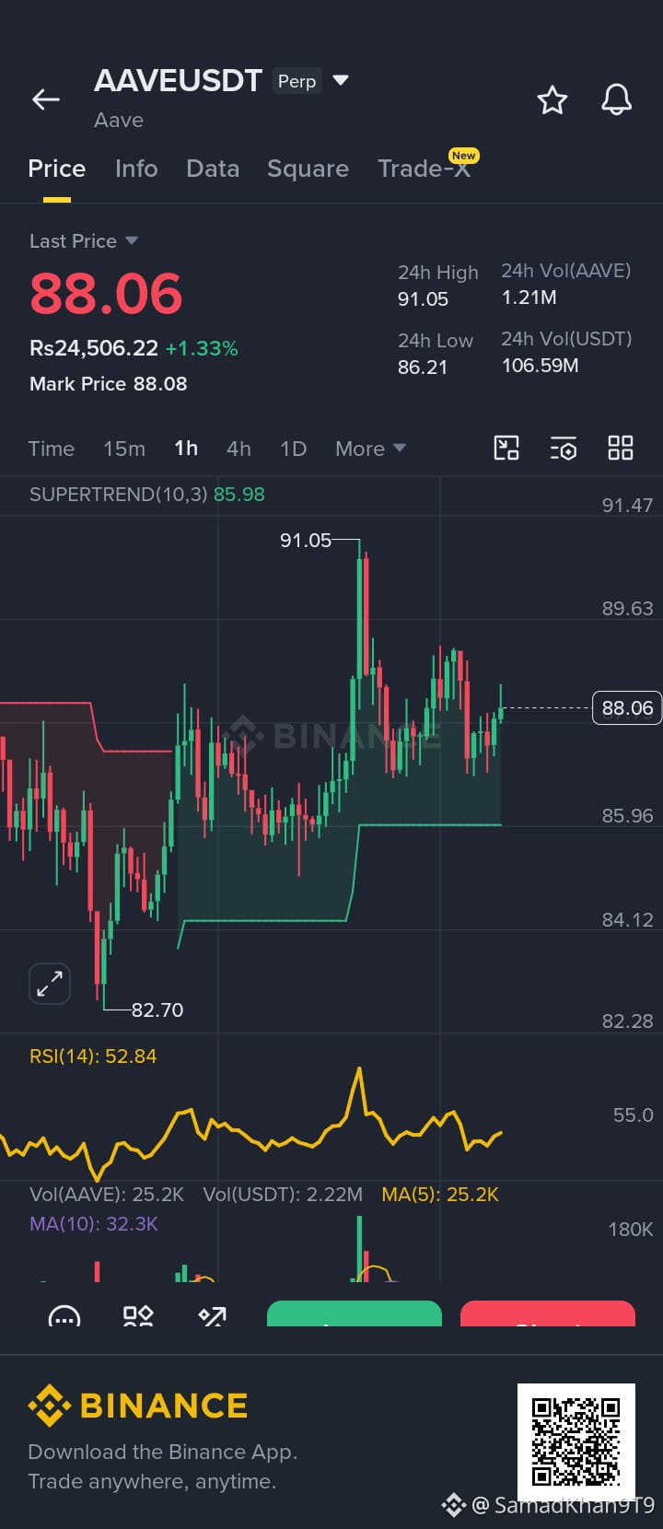Click the +1.33% change percentage
The height and width of the screenshot is (1529, 663).
tap(202, 348)
